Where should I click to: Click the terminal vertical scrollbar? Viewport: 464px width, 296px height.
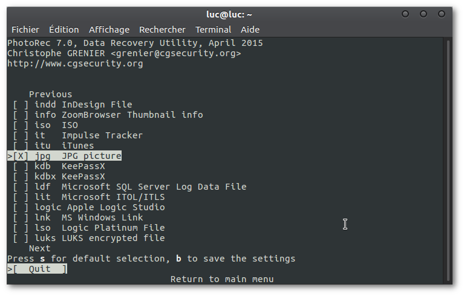(448, 157)
